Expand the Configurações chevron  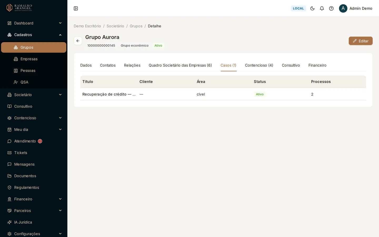coord(60,234)
